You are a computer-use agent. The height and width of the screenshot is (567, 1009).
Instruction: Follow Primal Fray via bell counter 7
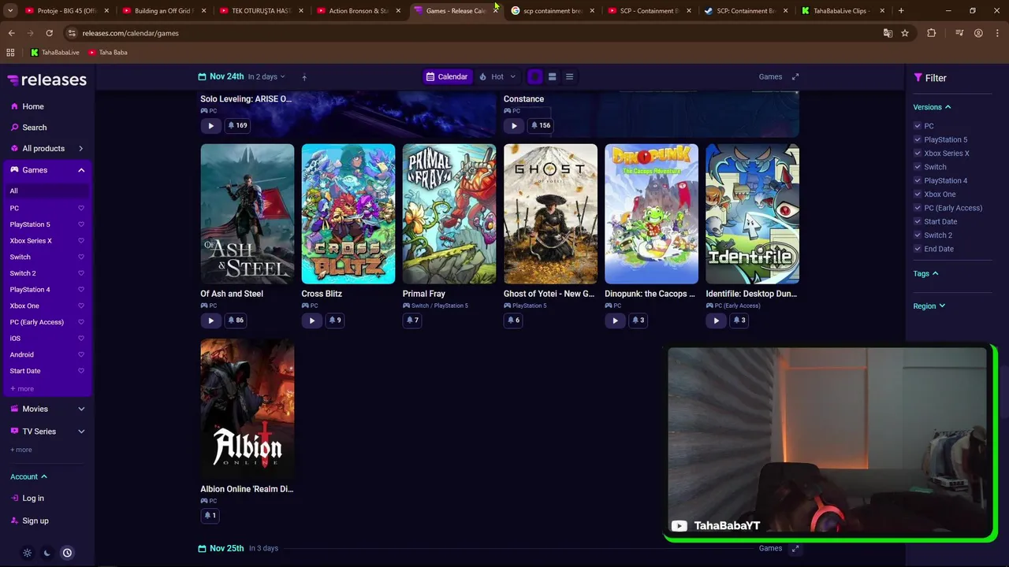coord(412,321)
